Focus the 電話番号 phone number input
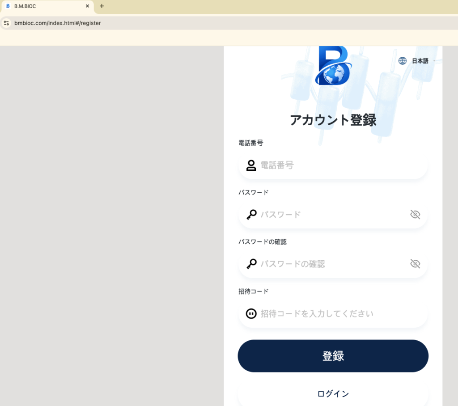This screenshot has width=458, height=406. (x=333, y=165)
